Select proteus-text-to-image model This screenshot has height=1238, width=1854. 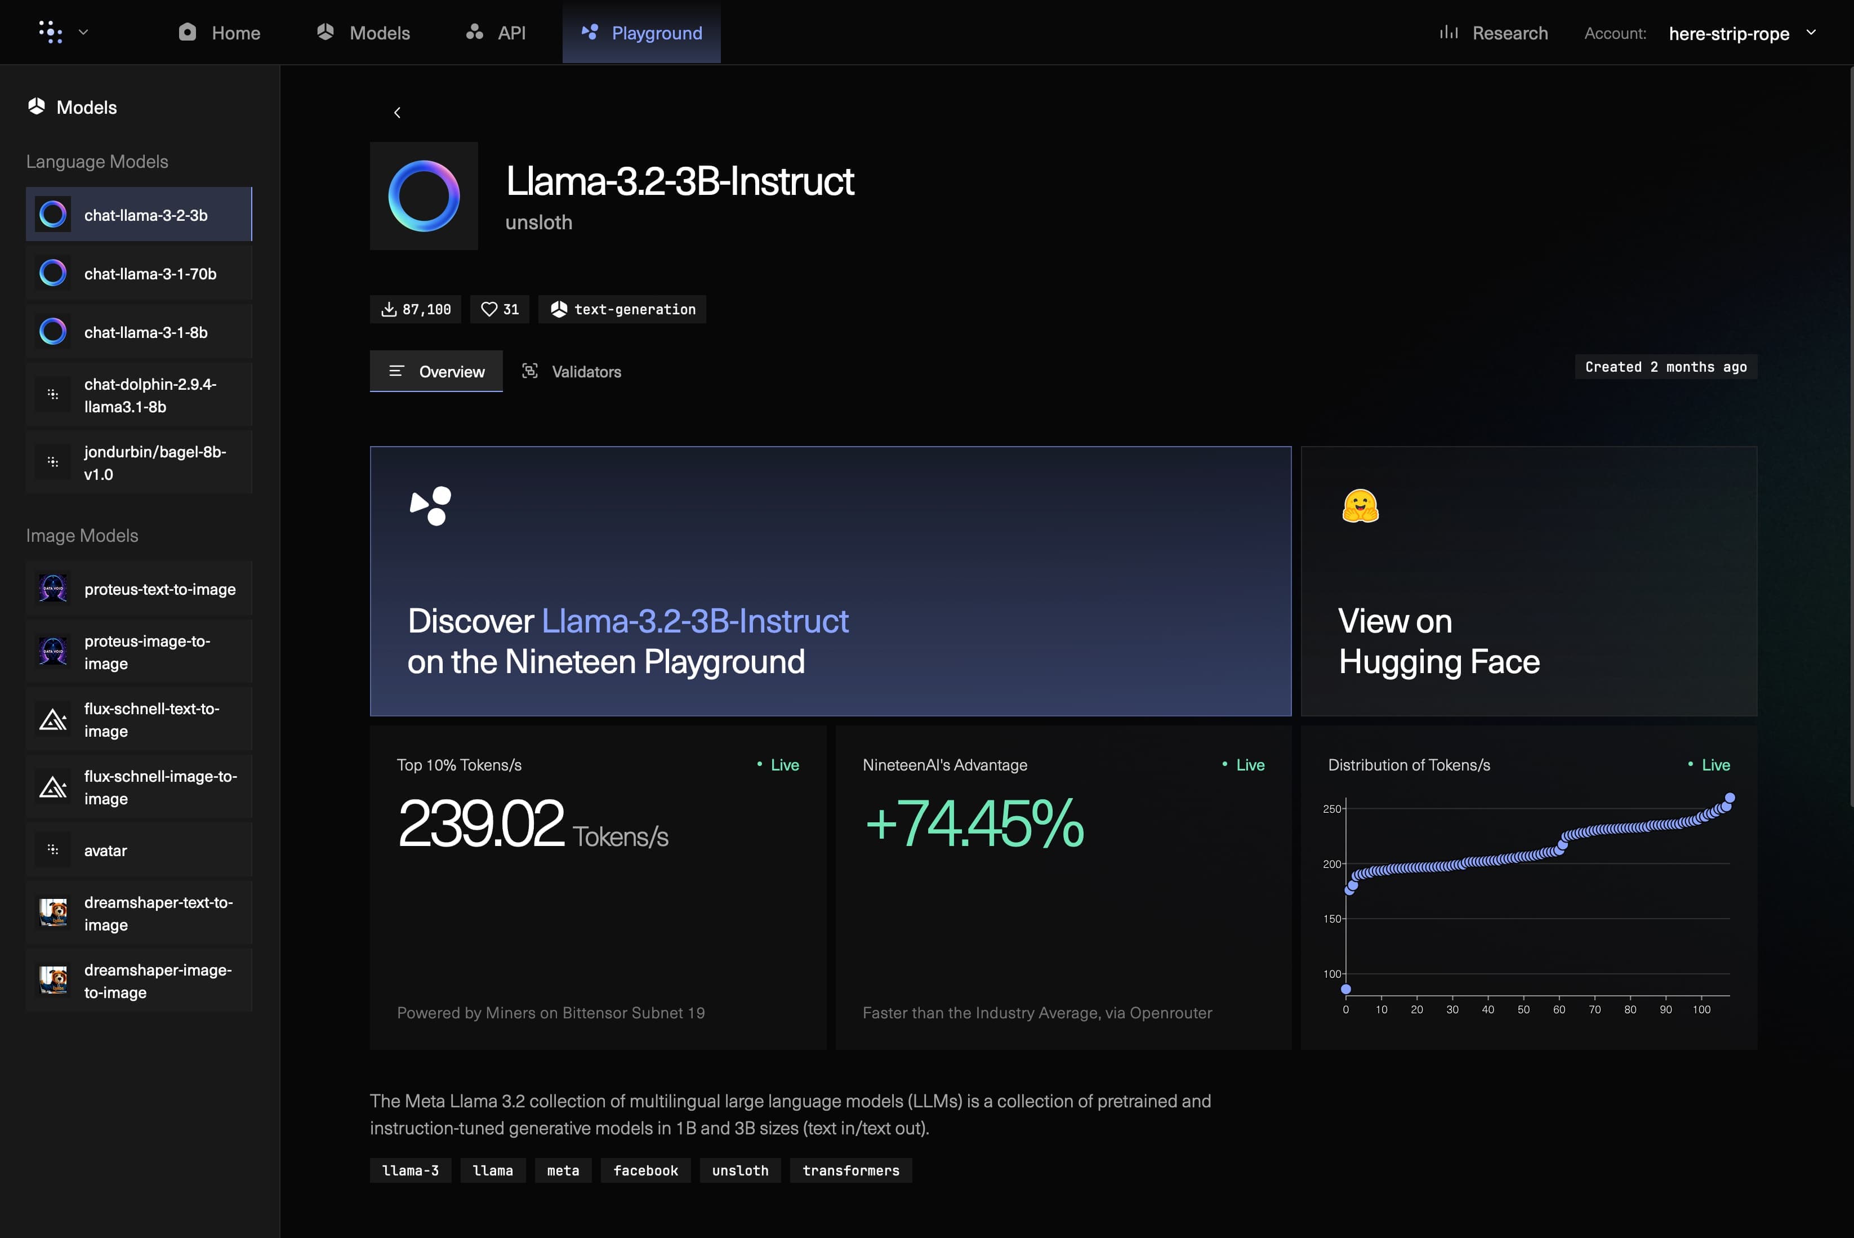[139, 589]
